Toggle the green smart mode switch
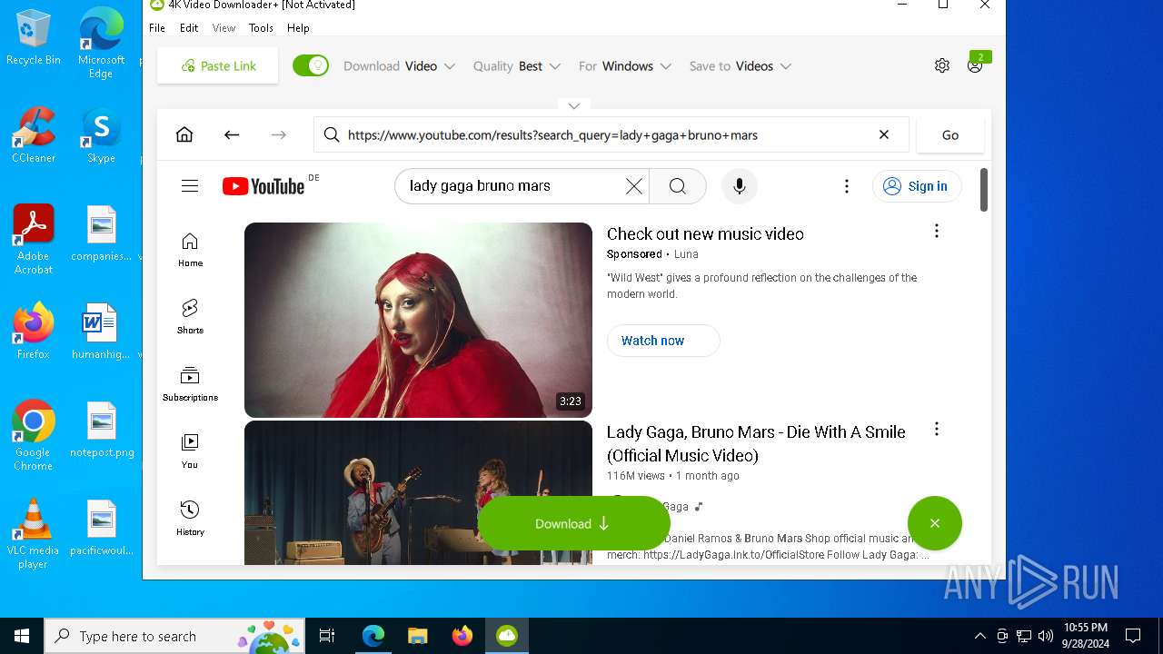Image resolution: width=1163 pixels, height=654 pixels. click(311, 65)
